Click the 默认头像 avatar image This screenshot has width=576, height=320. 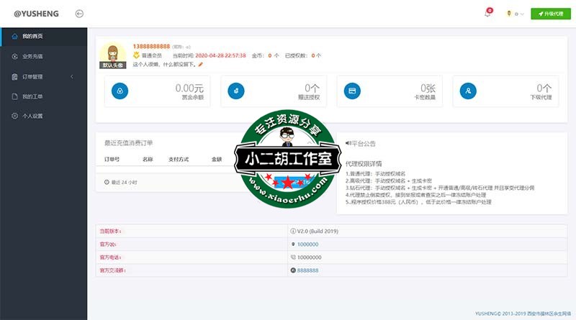[112, 55]
